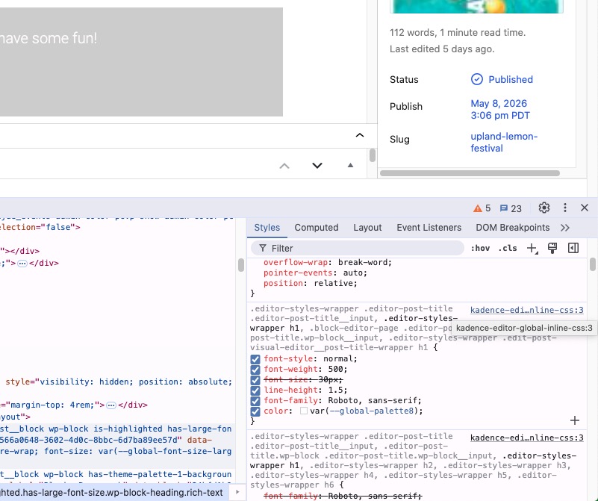The width and height of the screenshot is (598, 501).
Task: Toggle rendering emulations paintbrush icon
Action: (x=552, y=248)
